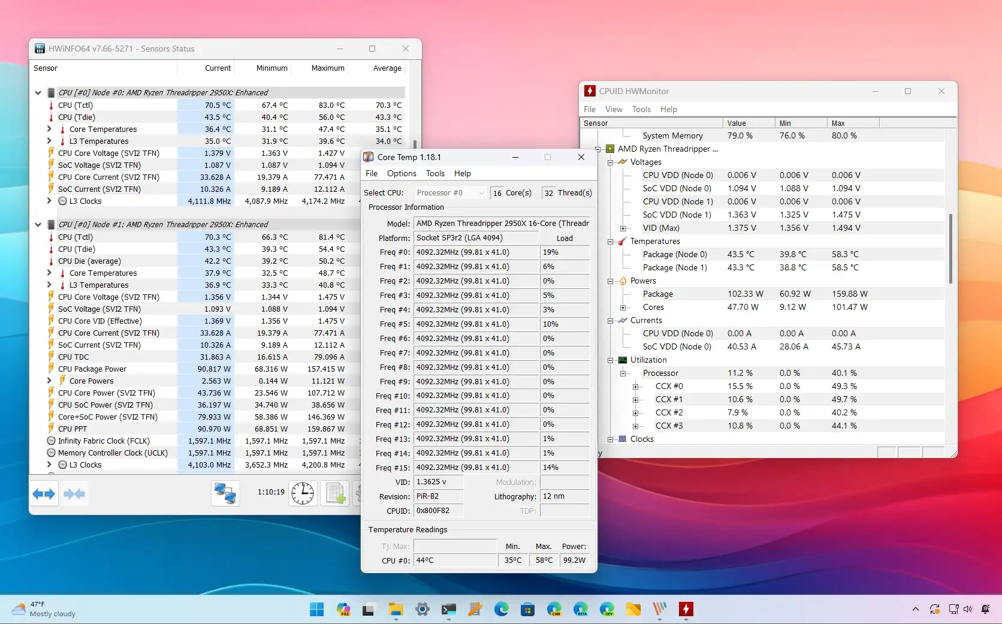The image size is (1002, 624).
Task: Click CPUID HWMonitor title bar icon
Action: 590,91
